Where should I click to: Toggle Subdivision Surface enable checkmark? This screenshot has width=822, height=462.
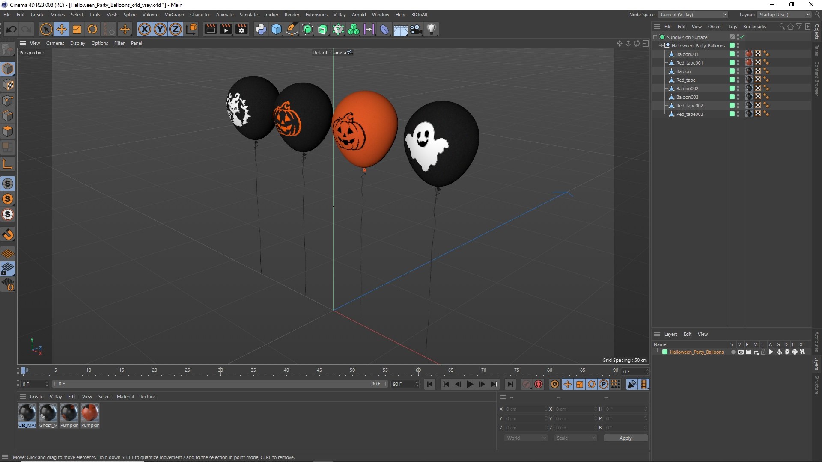[742, 37]
